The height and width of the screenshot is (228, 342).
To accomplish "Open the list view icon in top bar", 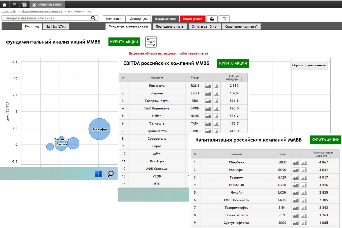I will click(24, 5).
